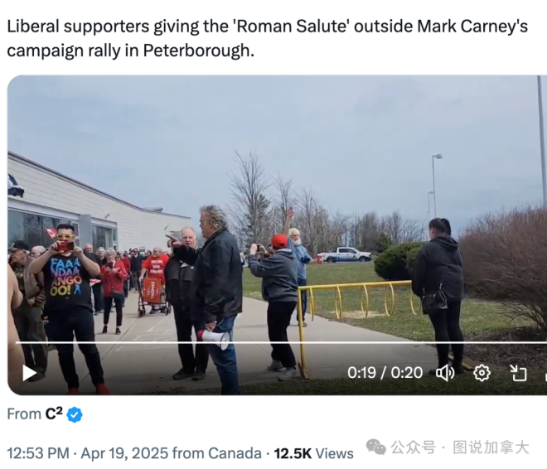Screen dimensions: 547x469
Task: Click the blue verified badge
Action: coord(75,414)
